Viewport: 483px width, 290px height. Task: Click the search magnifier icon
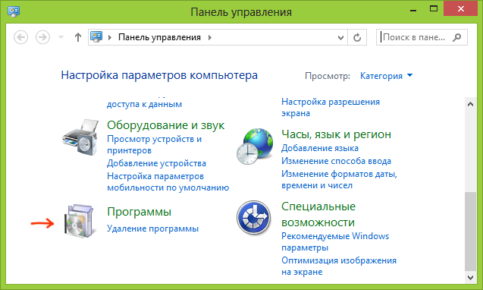pos(457,37)
